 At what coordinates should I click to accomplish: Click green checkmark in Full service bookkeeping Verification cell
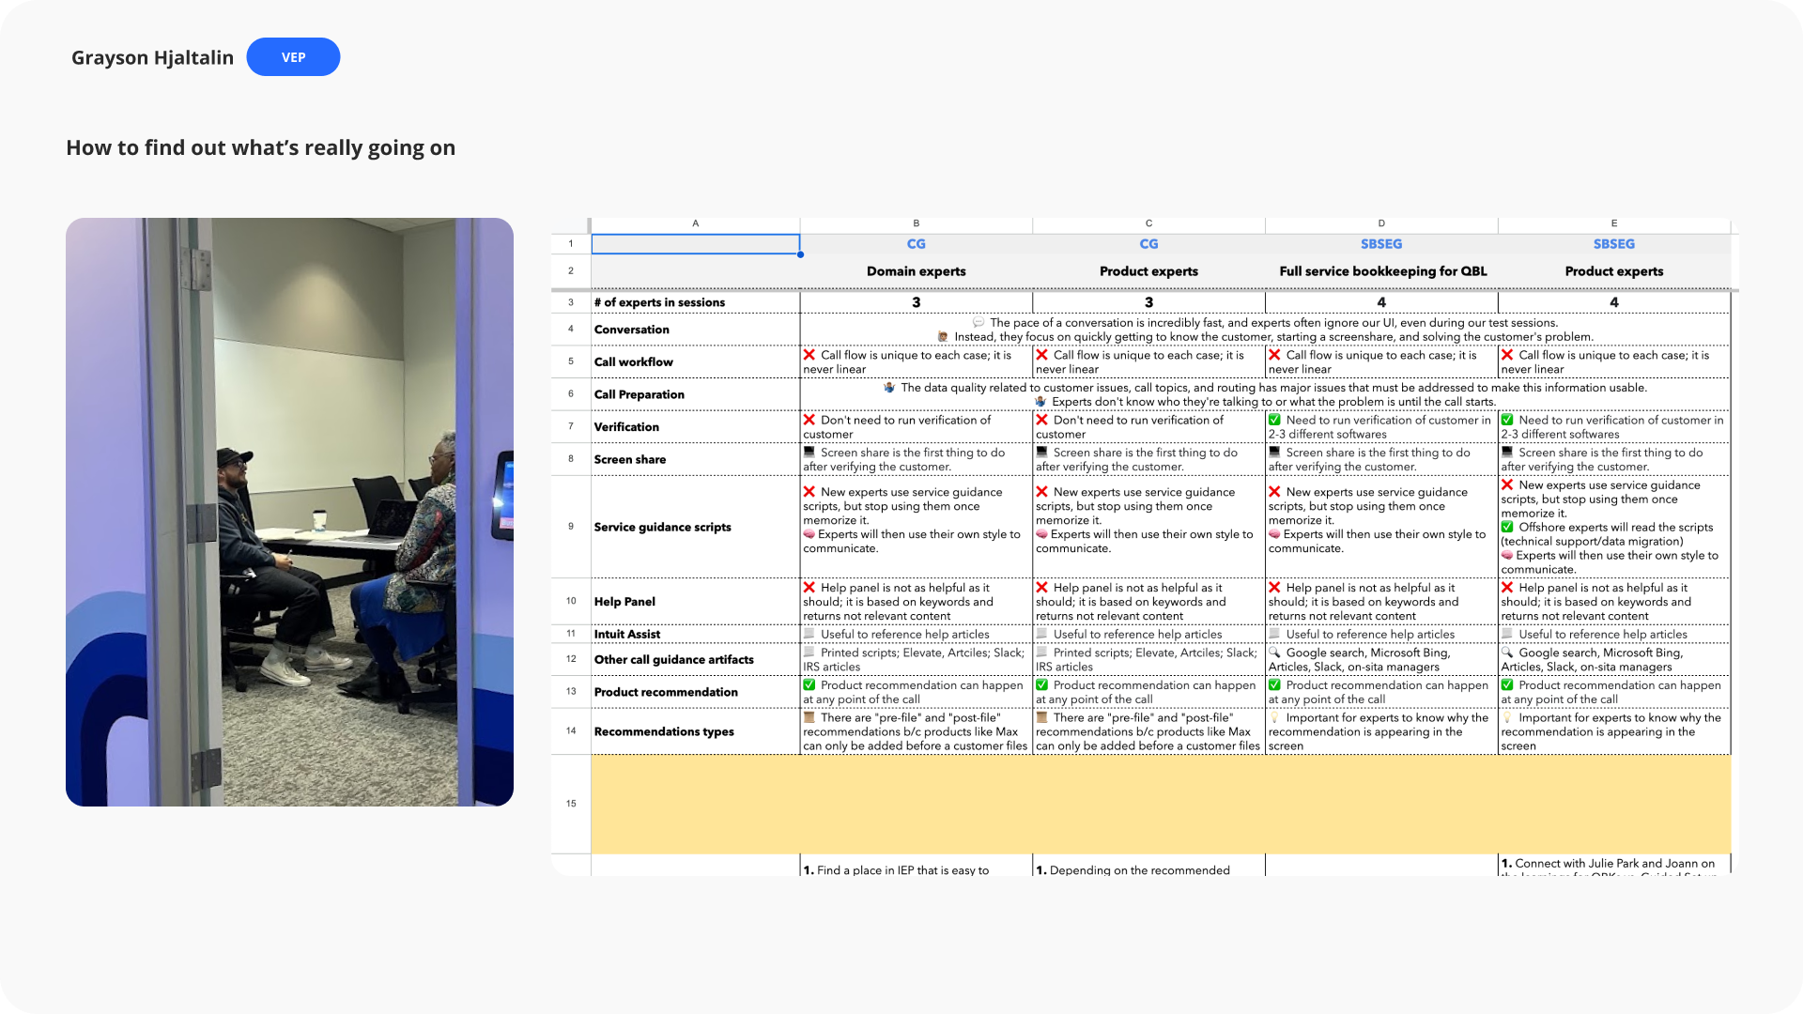point(1274,420)
